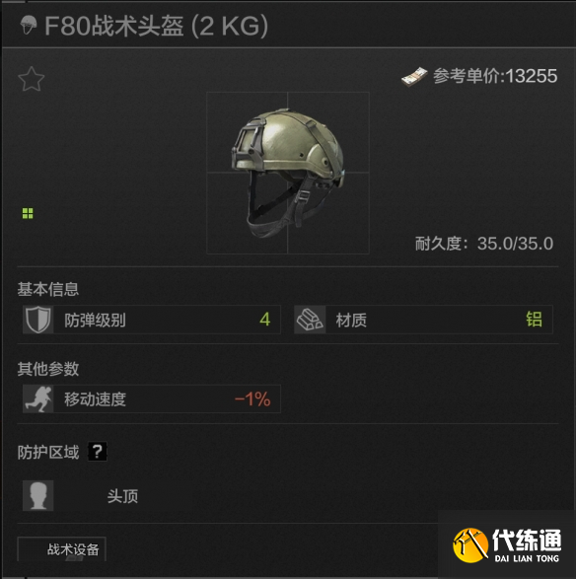Click the head silhouette protection icon
The height and width of the screenshot is (579, 576).
click(38, 495)
